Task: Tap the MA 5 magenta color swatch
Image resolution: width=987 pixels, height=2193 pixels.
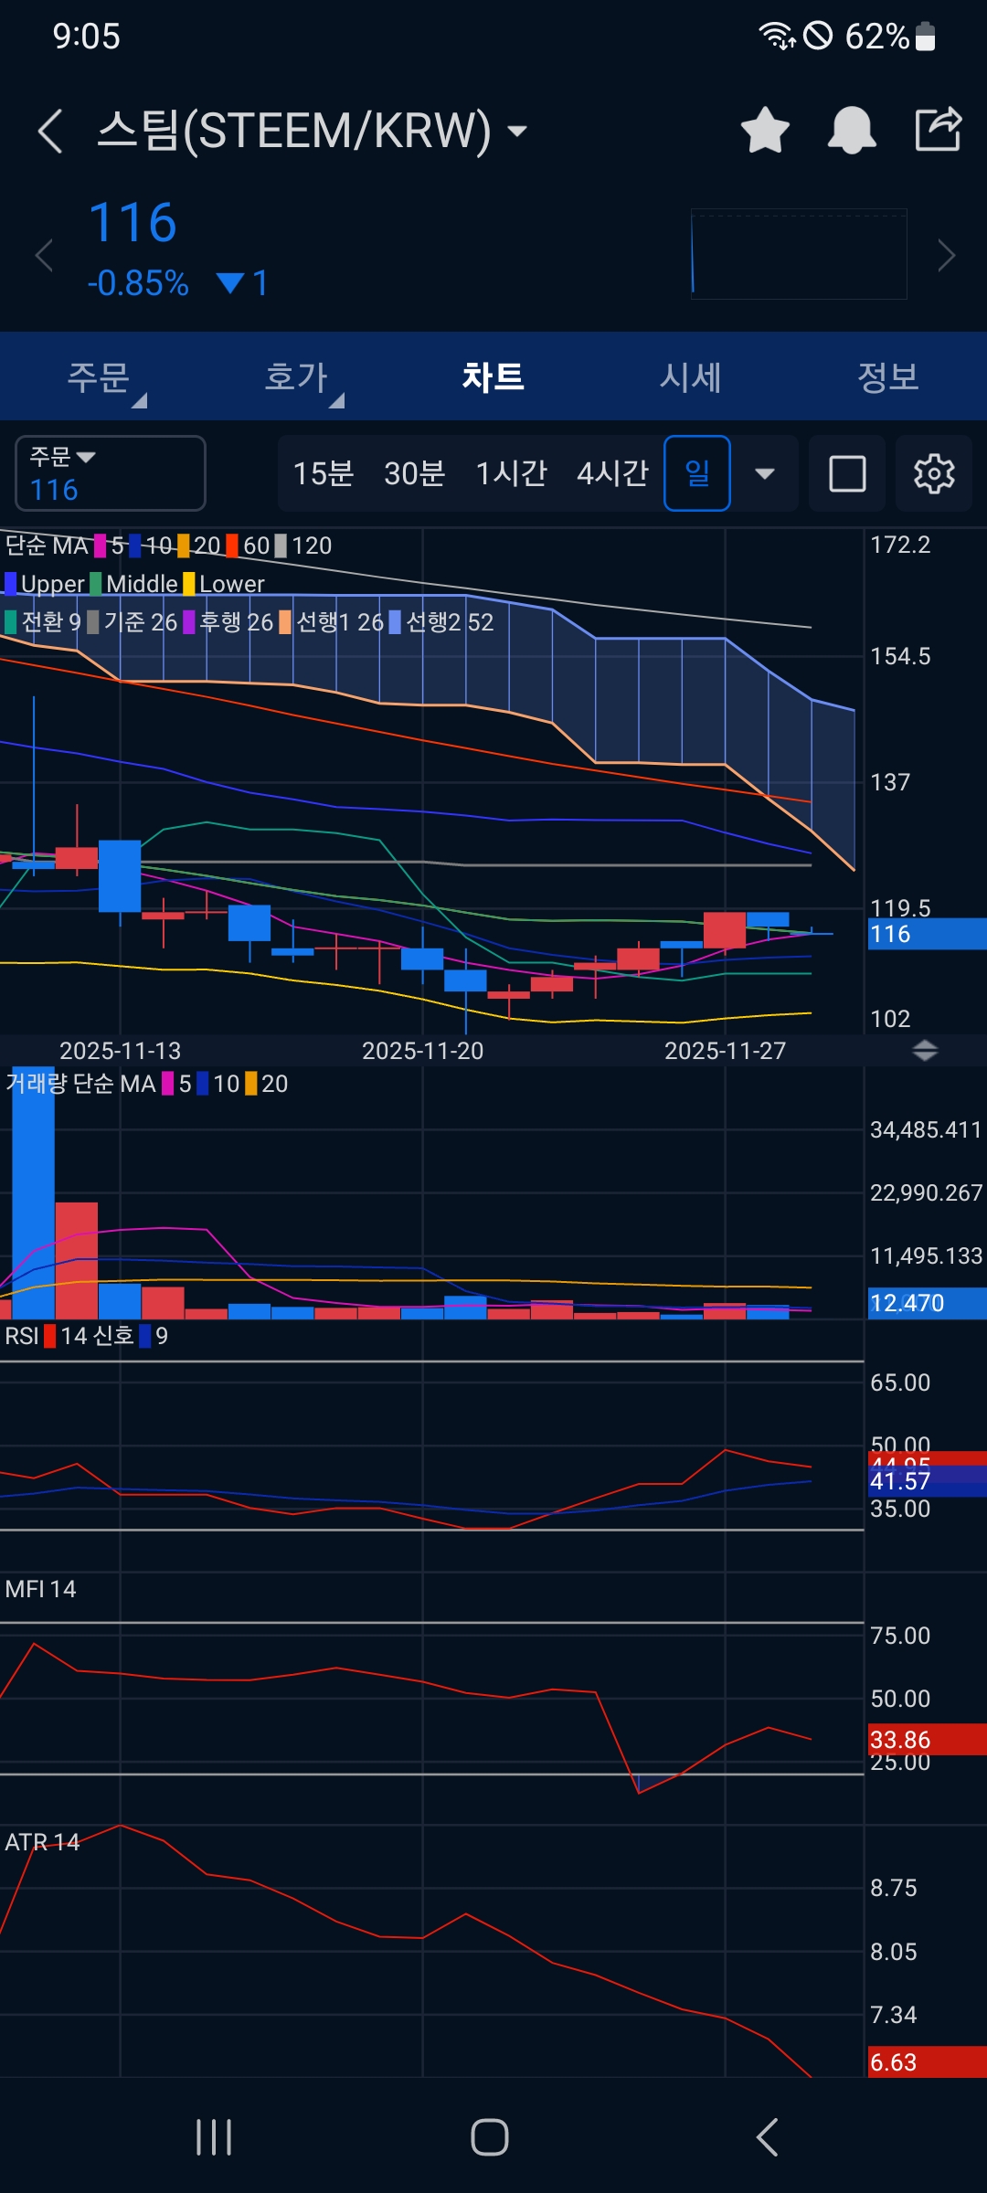Action: point(101,546)
